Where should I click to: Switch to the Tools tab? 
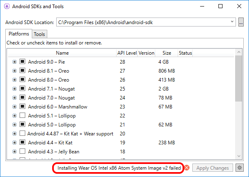(40, 34)
